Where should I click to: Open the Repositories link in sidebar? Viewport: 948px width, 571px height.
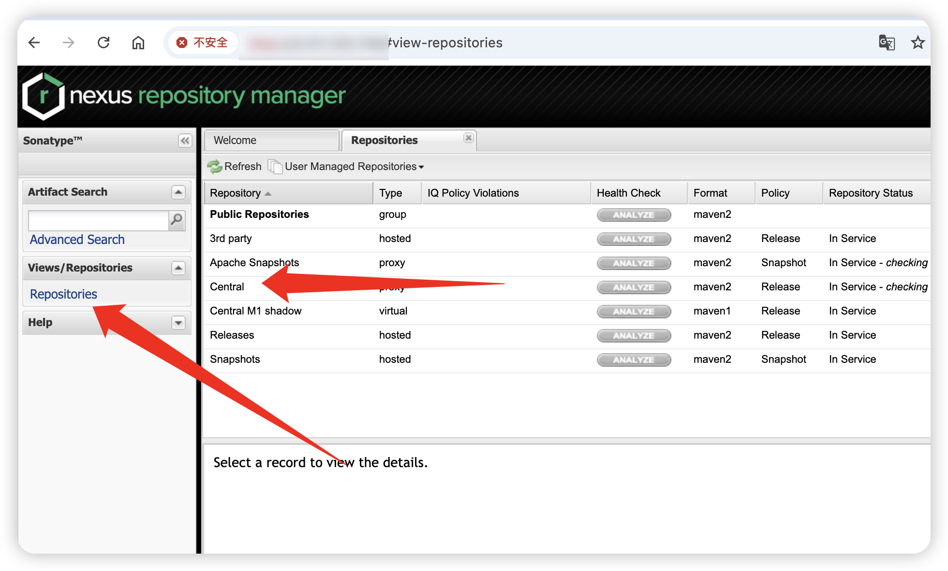(63, 294)
